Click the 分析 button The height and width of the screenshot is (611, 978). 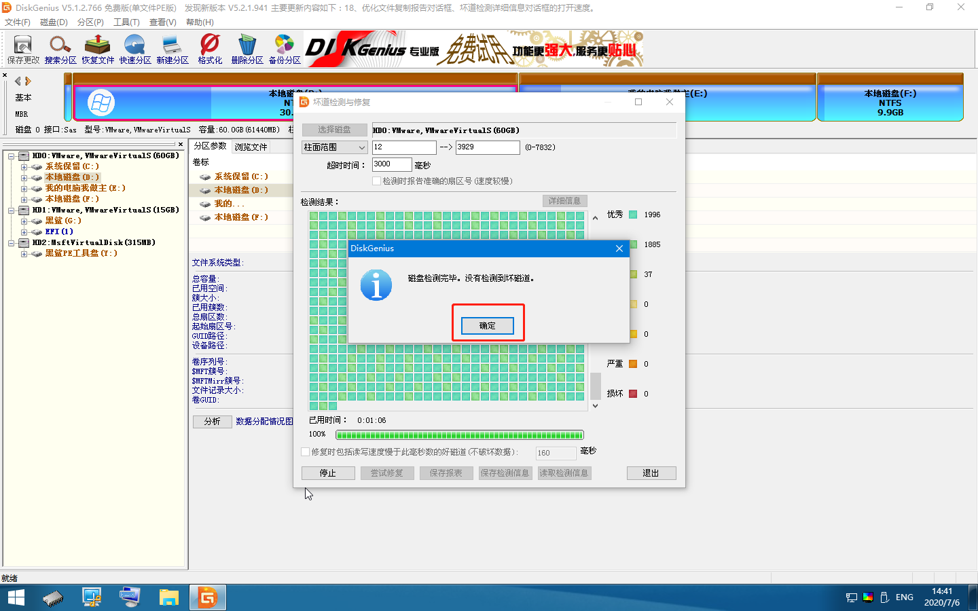(213, 422)
